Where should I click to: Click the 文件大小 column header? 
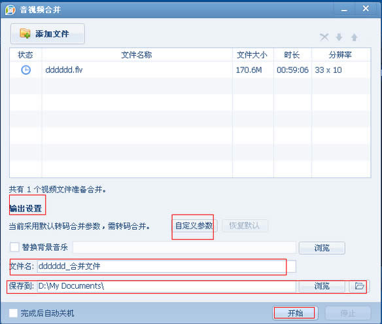coord(253,55)
